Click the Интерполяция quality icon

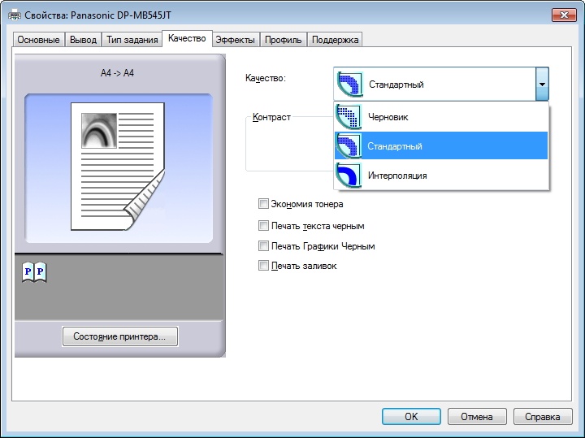click(349, 175)
